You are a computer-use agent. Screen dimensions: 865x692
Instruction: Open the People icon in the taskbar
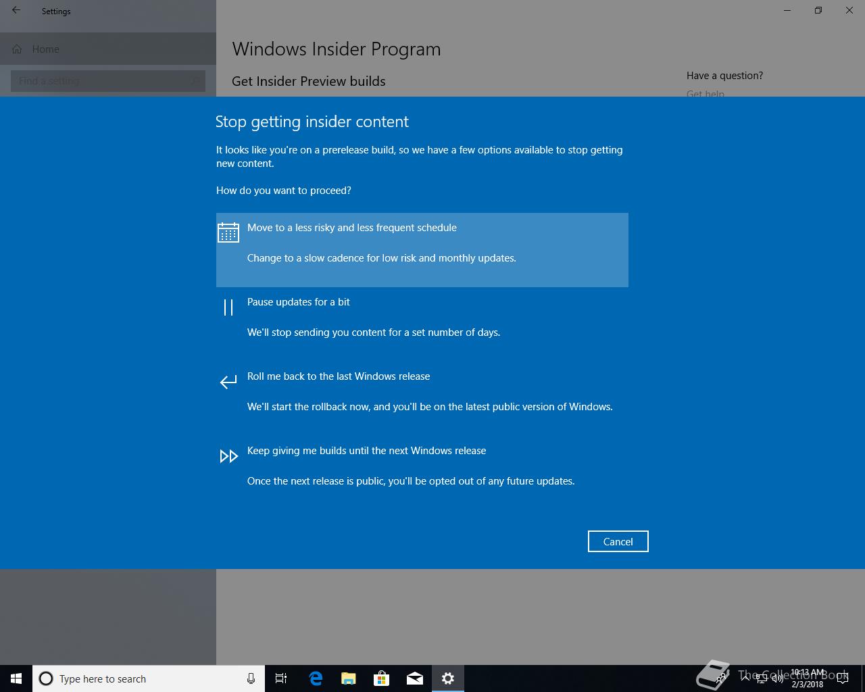click(722, 678)
